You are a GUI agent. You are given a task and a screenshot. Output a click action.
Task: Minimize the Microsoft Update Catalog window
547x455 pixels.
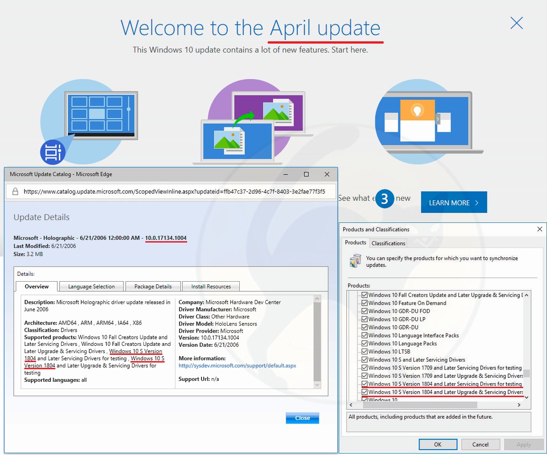click(285, 174)
